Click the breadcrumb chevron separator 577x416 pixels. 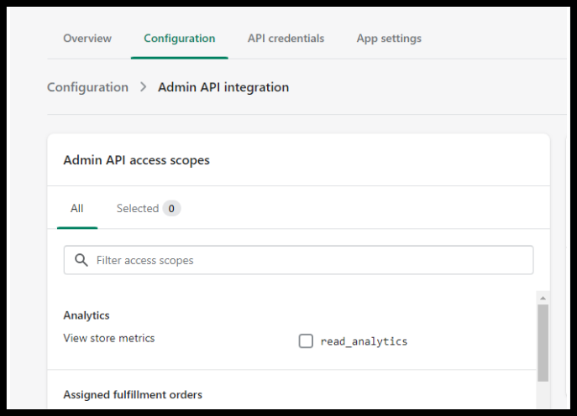click(x=143, y=87)
